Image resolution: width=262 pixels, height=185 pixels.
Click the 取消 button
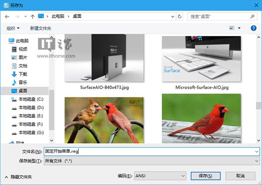tap(240, 176)
